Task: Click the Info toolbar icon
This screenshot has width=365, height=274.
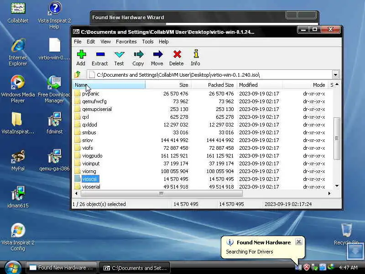Action: coord(196,53)
